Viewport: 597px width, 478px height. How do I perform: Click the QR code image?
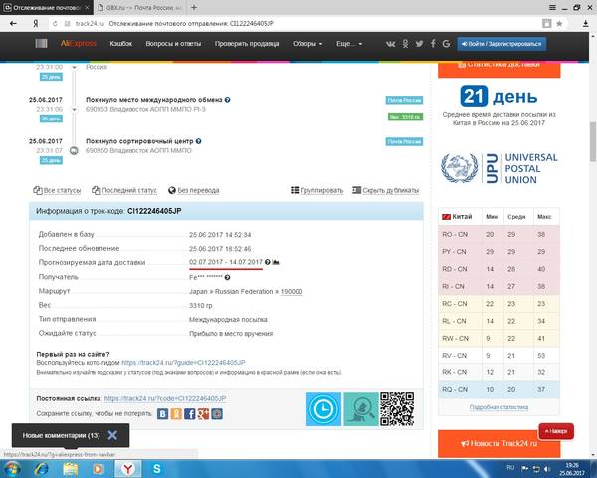click(x=397, y=409)
